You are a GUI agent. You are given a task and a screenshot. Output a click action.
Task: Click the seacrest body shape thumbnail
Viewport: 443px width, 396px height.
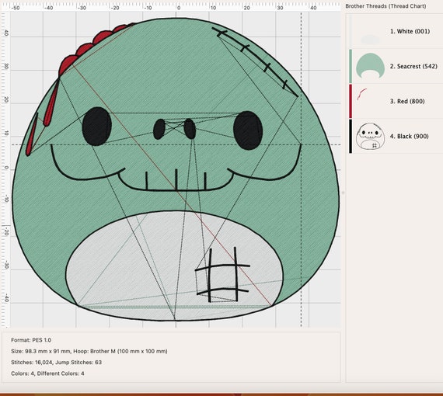pyautogui.click(x=370, y=65)
